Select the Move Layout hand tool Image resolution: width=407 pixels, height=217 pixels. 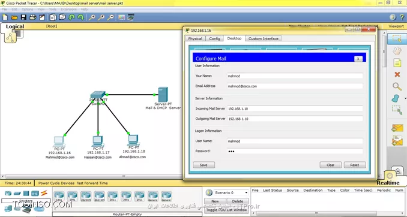[397, 51]
